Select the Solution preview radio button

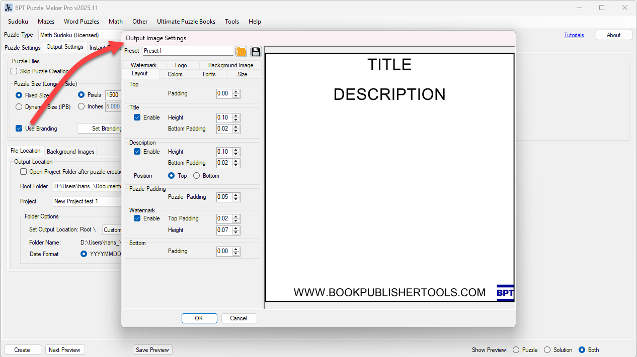(x=547, y=350)
